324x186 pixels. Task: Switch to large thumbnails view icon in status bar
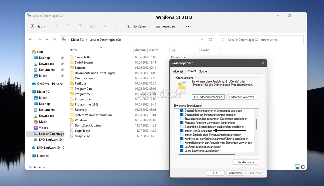click(303, 167)
